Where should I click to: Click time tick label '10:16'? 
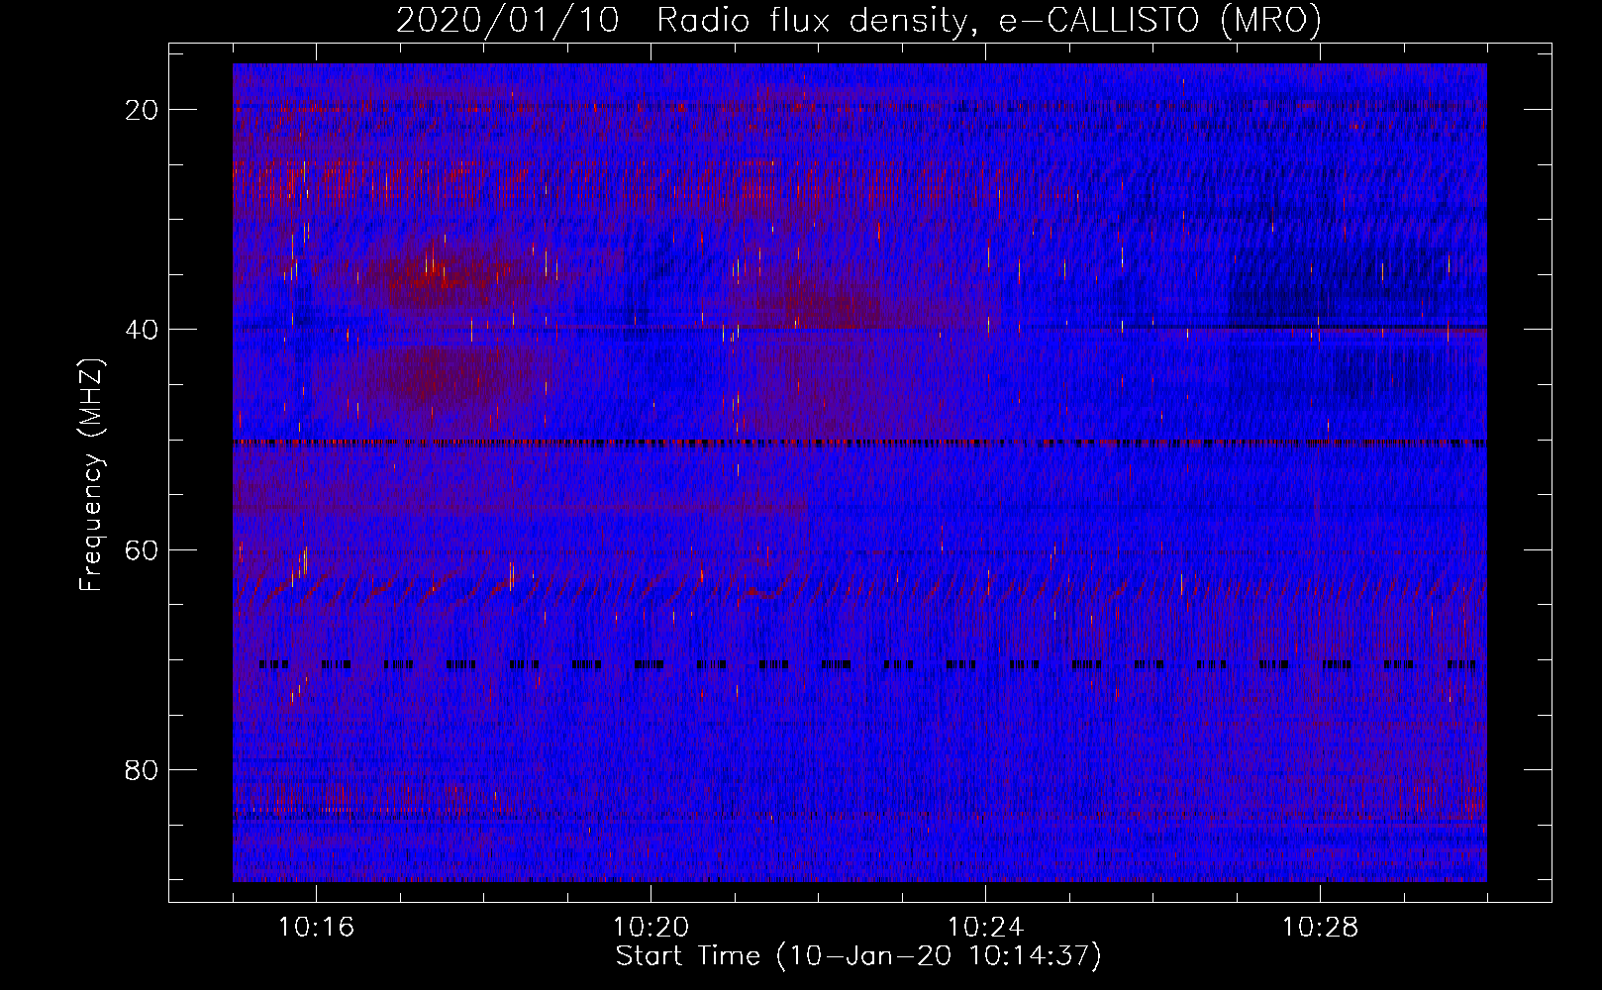point(316,928)
